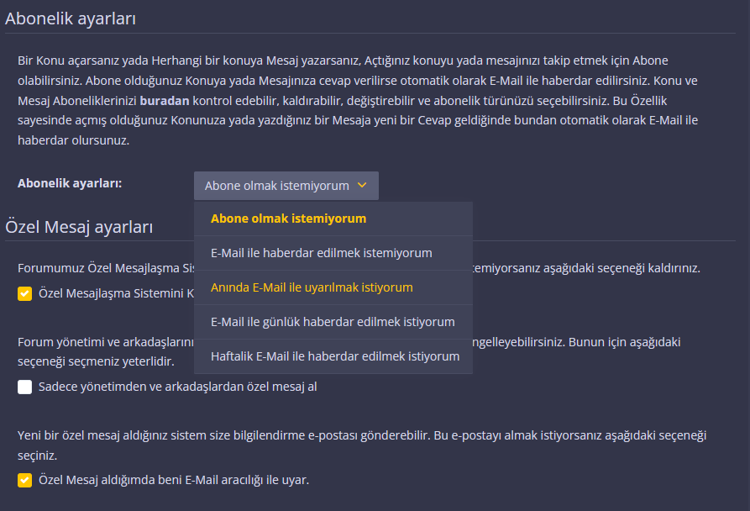Uncheck the 'Özel Mesajlaşma Sistemini' checkbox
Image resolution: width=750 pixels, height=511 pixels.
click(25, 293)
